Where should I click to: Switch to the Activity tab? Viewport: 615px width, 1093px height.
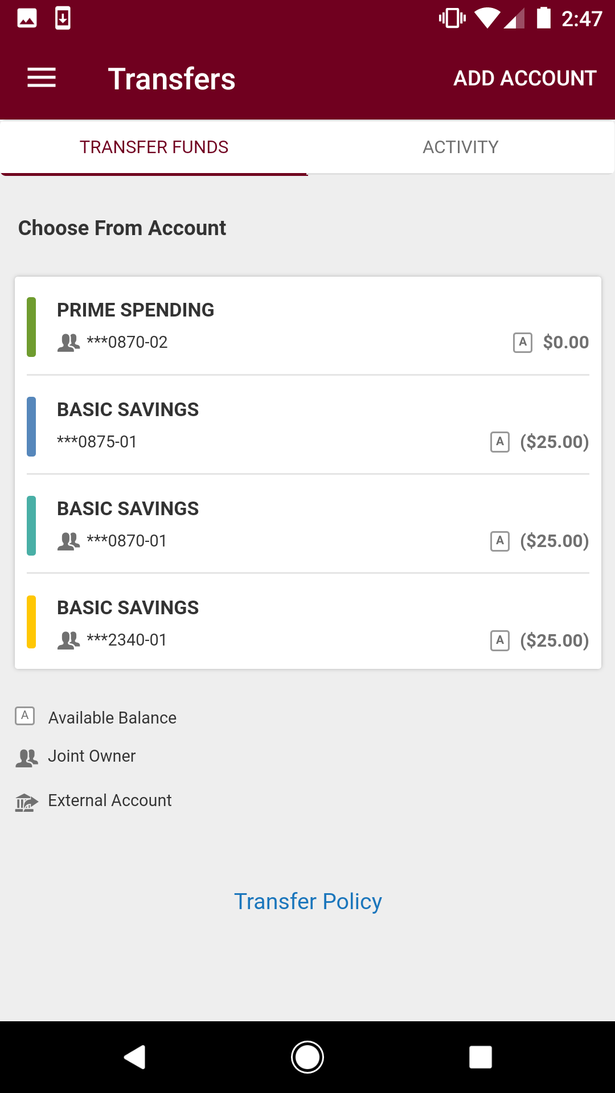[460, 147]
